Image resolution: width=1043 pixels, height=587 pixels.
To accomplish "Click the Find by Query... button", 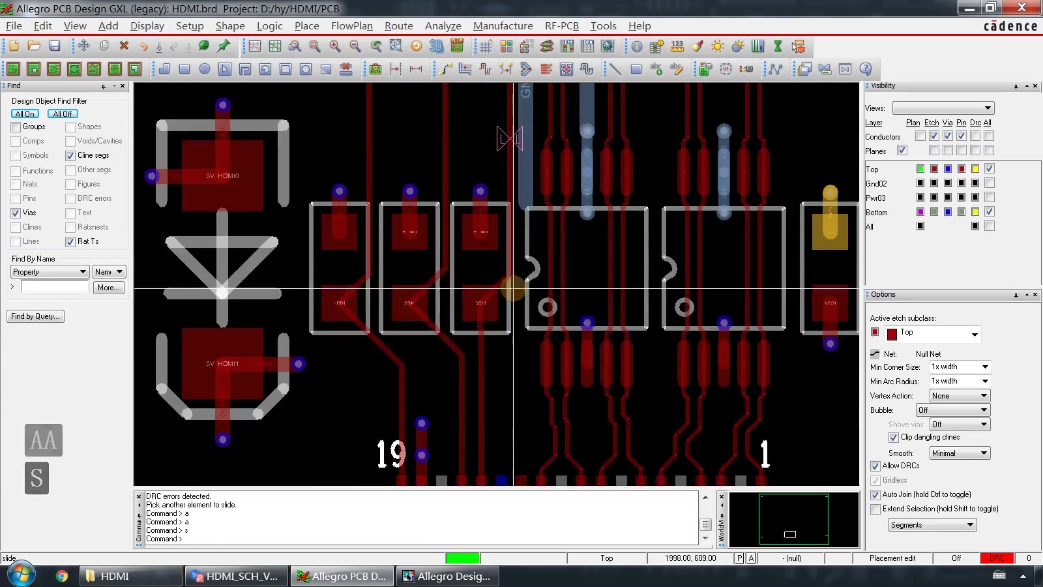I will coord(36,316).
